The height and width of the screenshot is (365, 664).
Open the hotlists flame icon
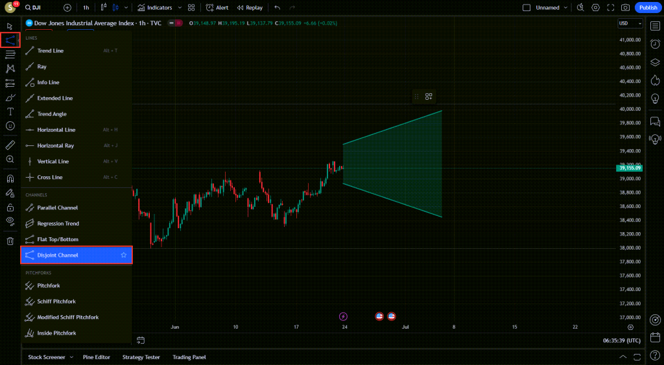[x=655, y=80]
